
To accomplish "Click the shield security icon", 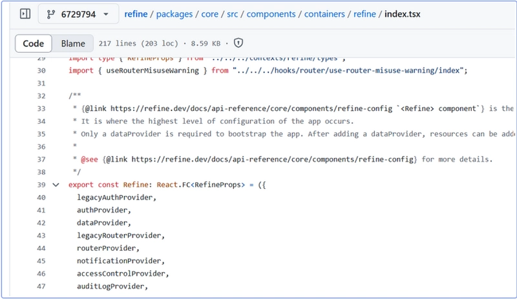I will [x=238, y=43].
